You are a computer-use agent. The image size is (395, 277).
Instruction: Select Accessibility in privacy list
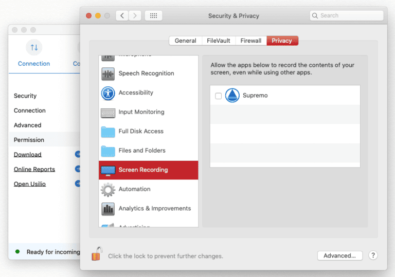148,93
